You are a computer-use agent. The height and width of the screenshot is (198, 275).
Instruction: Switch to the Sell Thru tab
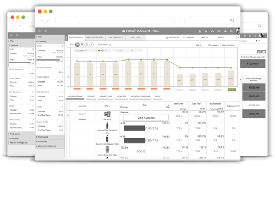pyautogui.click(x=136, y=37)
